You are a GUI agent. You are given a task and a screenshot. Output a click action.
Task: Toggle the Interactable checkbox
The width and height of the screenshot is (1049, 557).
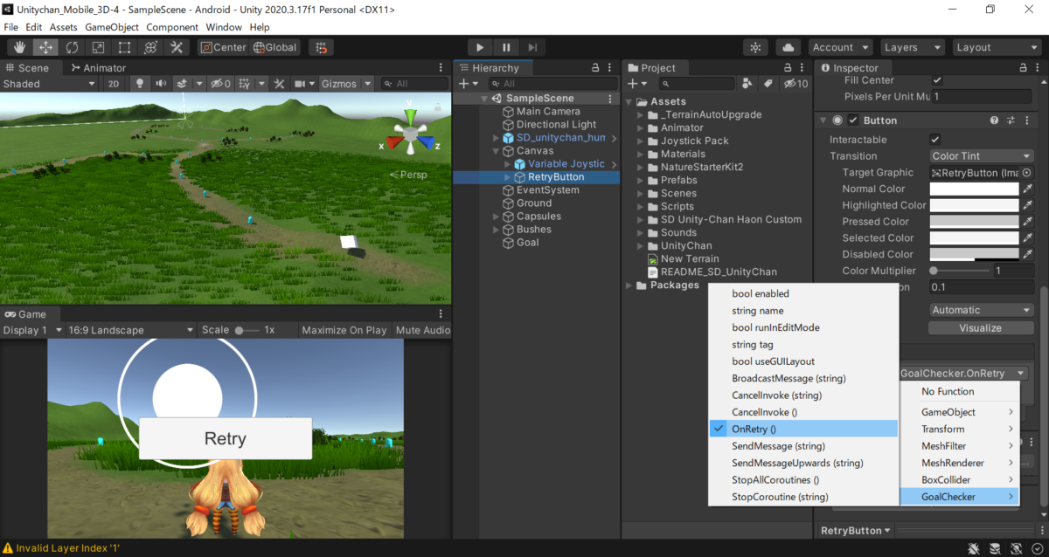click(935, 140)
